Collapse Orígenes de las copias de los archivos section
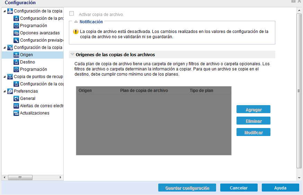The height and width of the screenshot is (195, 303). [x=72, y=54]
